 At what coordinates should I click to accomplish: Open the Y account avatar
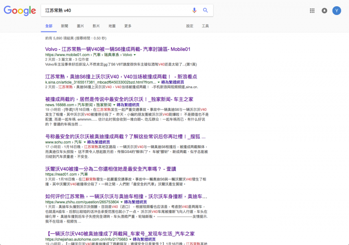[x=336, y=11]
